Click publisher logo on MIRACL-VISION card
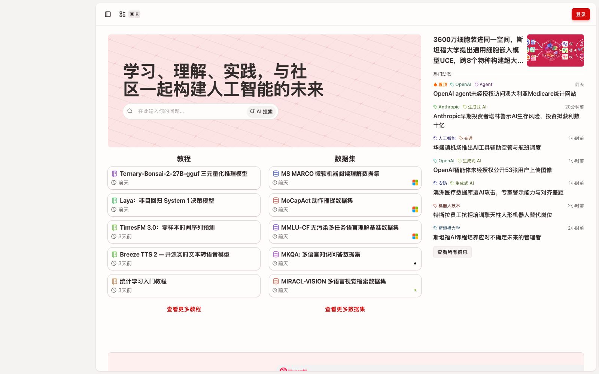The height and width of the screenshot is (374, 599). click(x=415, y=290)
